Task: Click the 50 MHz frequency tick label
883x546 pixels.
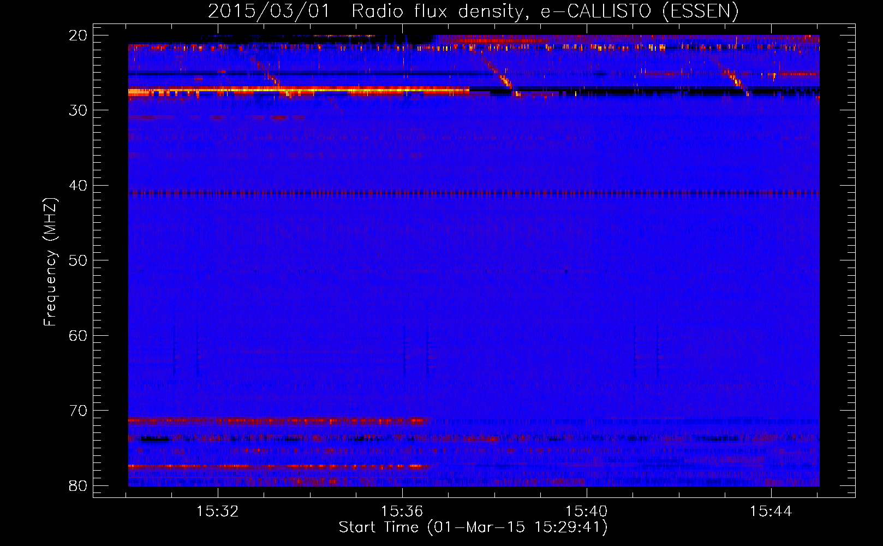Action: tap(78, 260)
